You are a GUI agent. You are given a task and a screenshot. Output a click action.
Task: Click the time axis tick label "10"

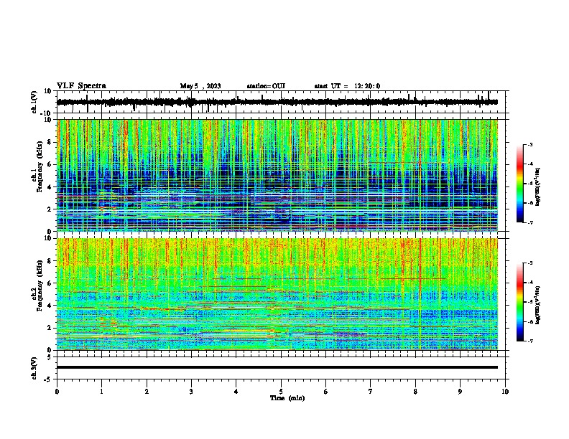click(505, 392)
